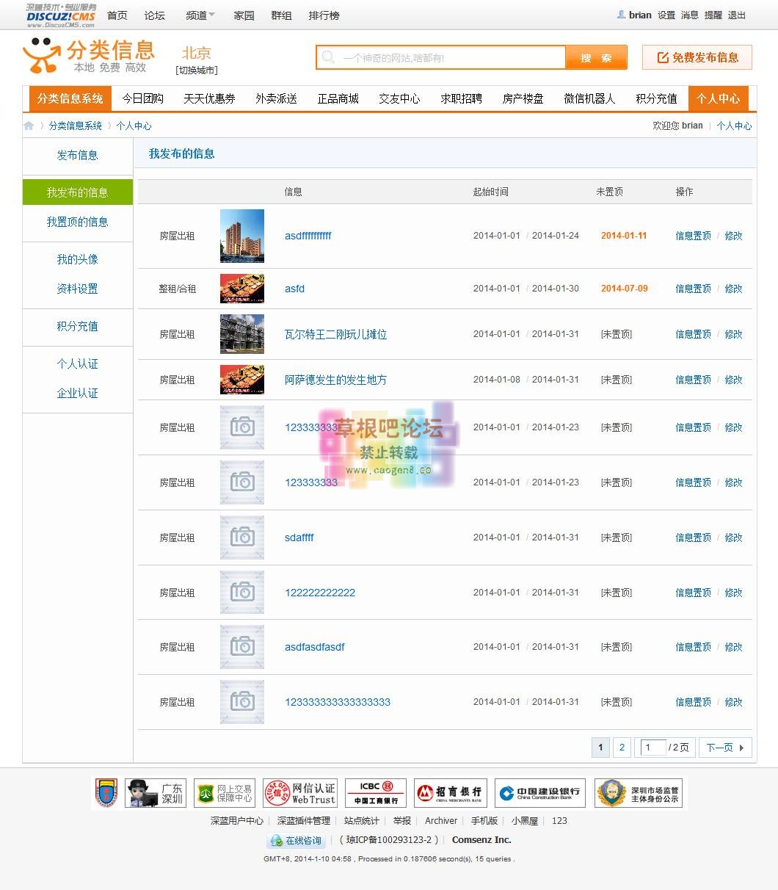Switch to the 求职招聘 tab
The width and height of the screenshot is (778, 890).
click(x=462, y=98)
